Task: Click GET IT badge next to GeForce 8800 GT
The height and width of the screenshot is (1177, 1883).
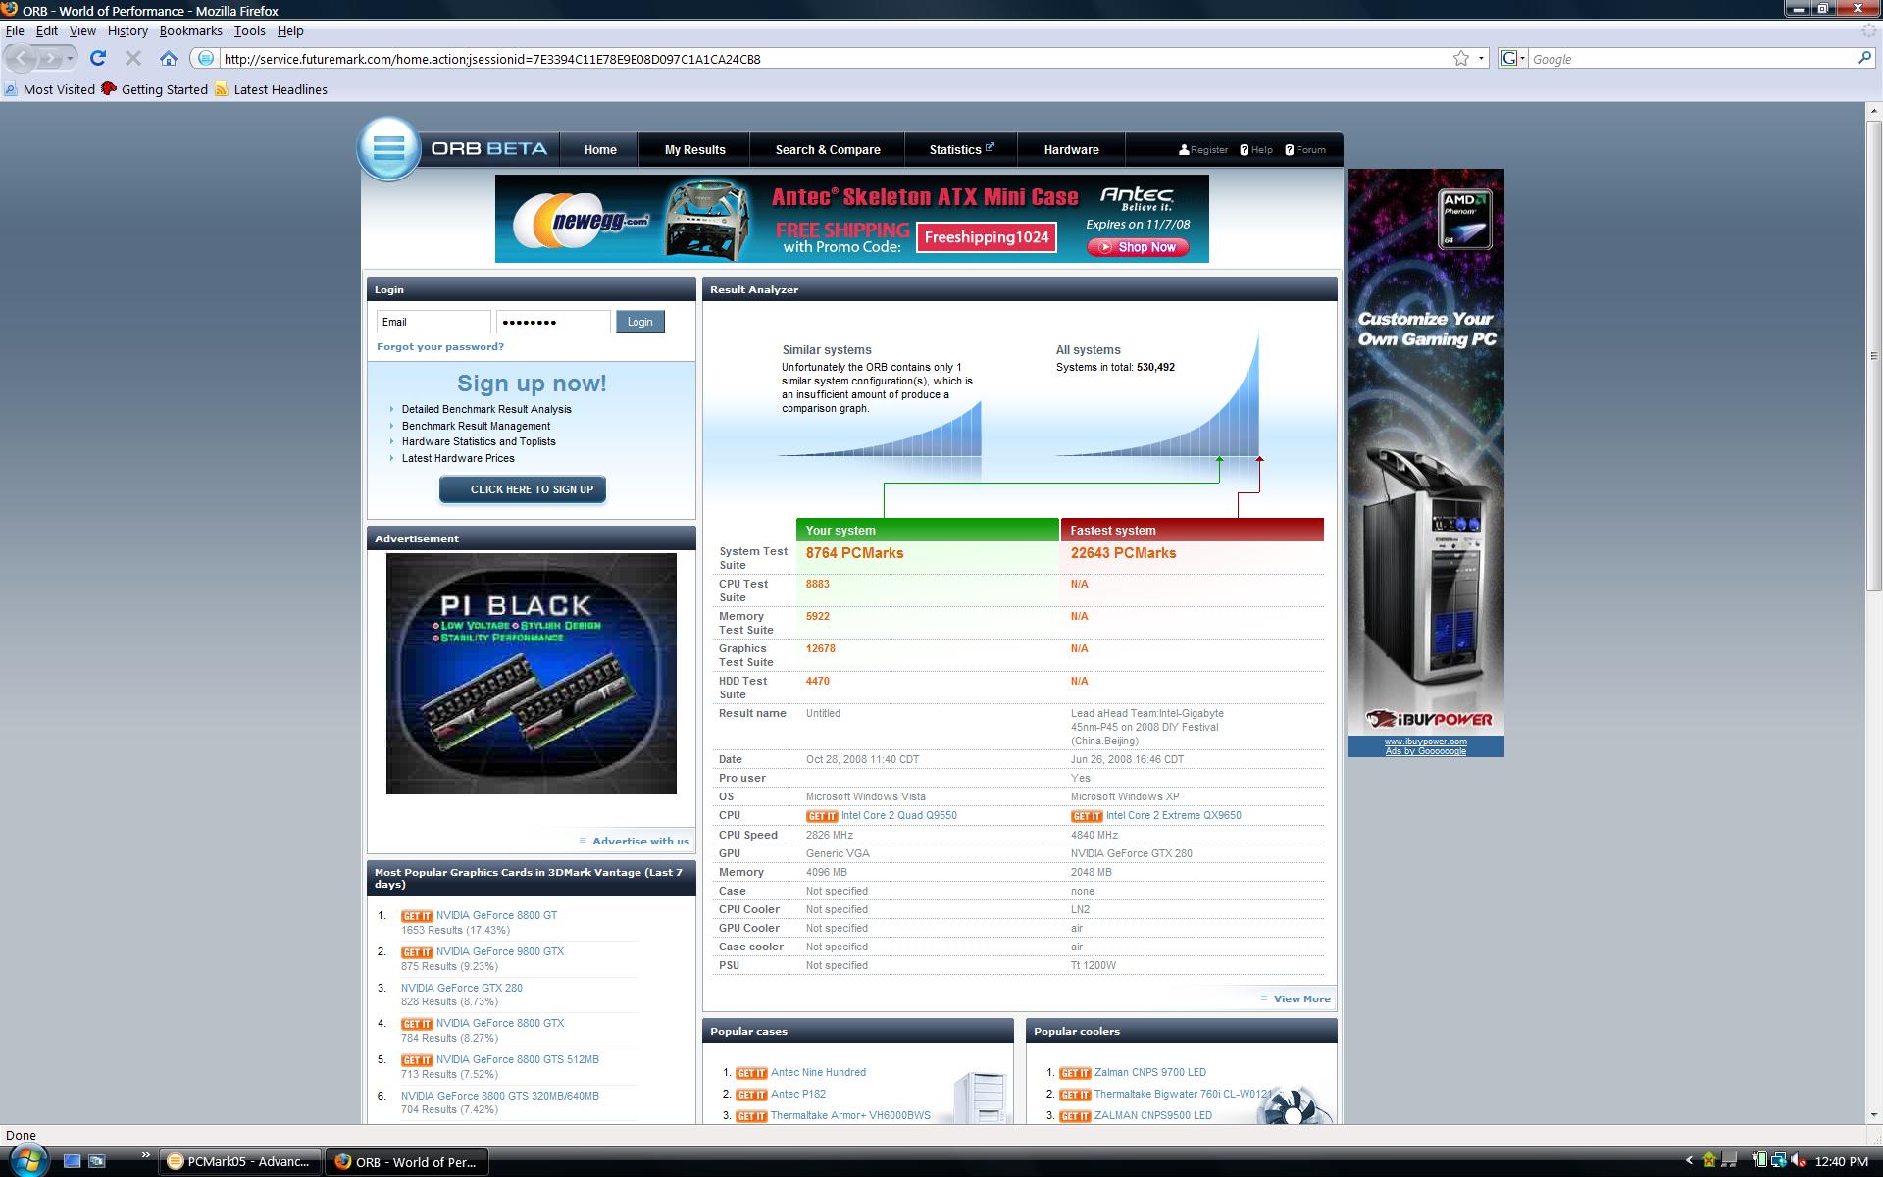Action: point(417,916)
